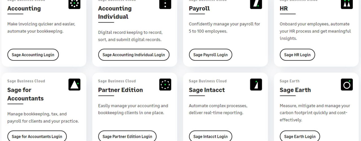361x141 pixels.
Task: Click the HR product icon
Action: tap(347, 4)
